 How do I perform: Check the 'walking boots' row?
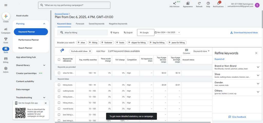(59, 91)
